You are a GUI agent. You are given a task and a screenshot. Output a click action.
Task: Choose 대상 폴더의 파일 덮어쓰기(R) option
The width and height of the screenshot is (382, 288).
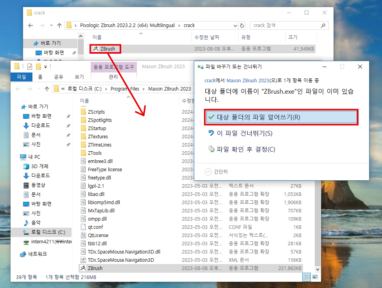pos(282,117)
